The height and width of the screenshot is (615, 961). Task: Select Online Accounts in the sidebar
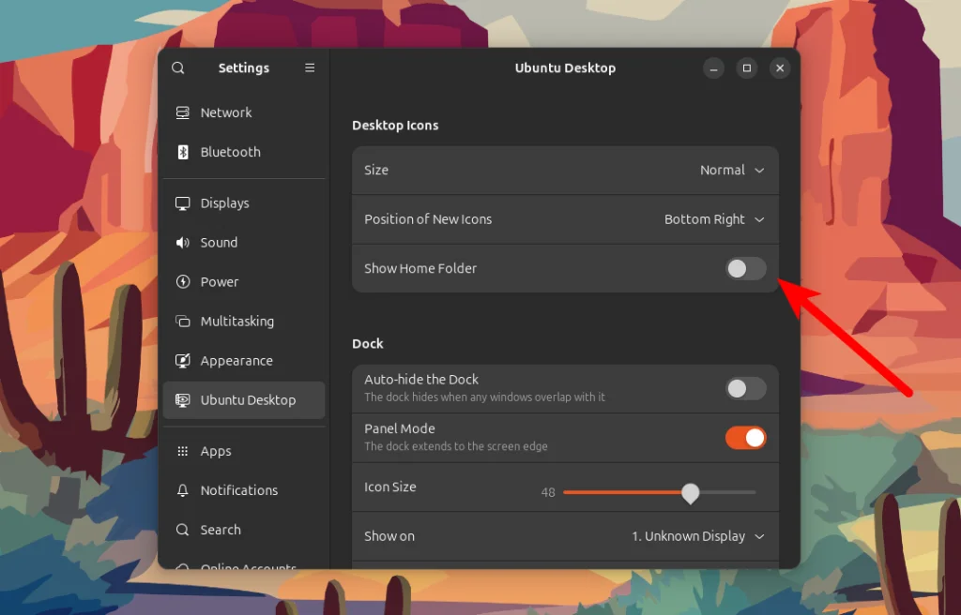click(x=244, y=567)
